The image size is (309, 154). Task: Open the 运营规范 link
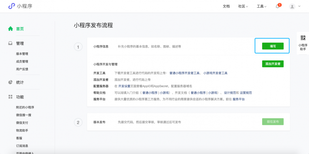pyautogui.click(x=246, y=93)
